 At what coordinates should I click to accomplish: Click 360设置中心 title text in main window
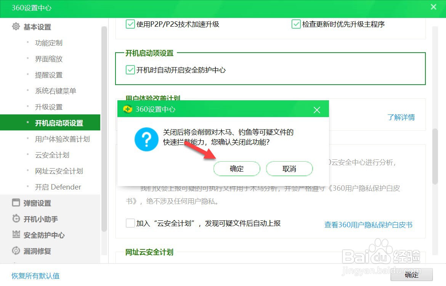pyautogui.click(x=31, y=8)
